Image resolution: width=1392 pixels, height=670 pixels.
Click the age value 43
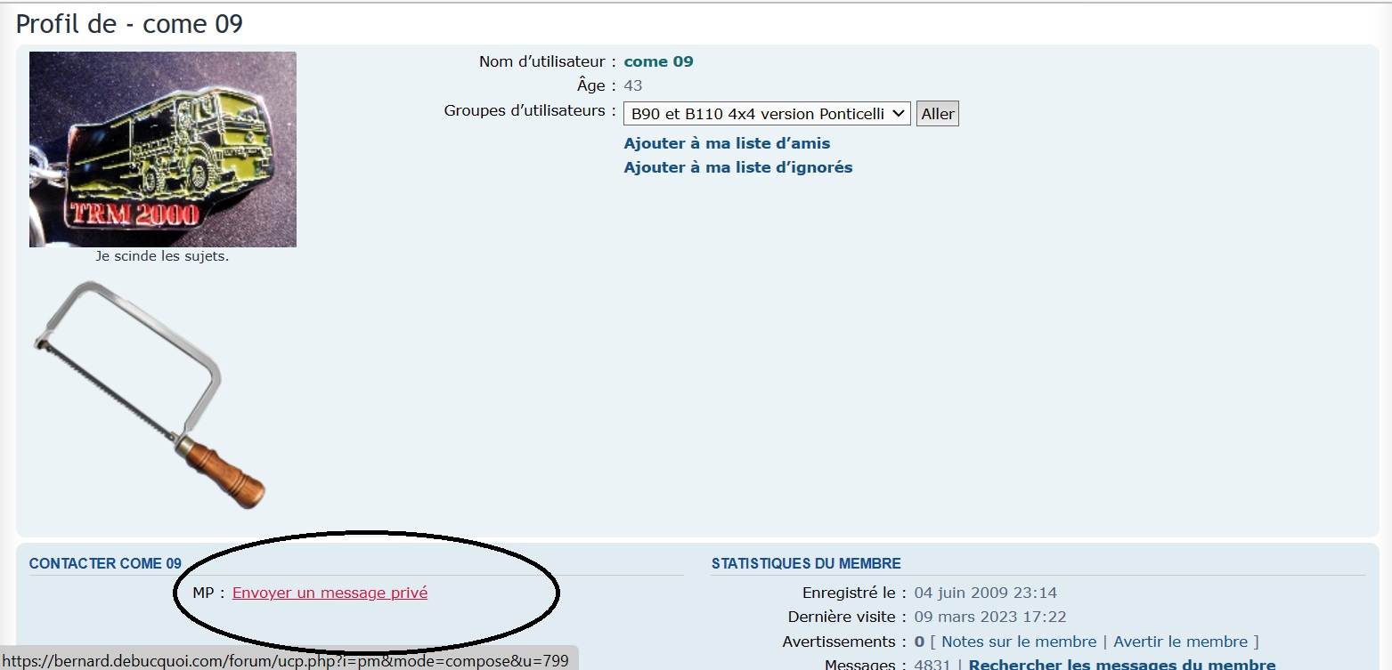tap(632, 85)
